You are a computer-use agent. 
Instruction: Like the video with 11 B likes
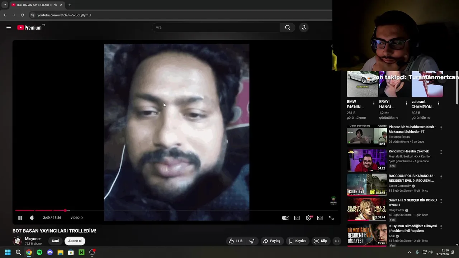[236, 241]
